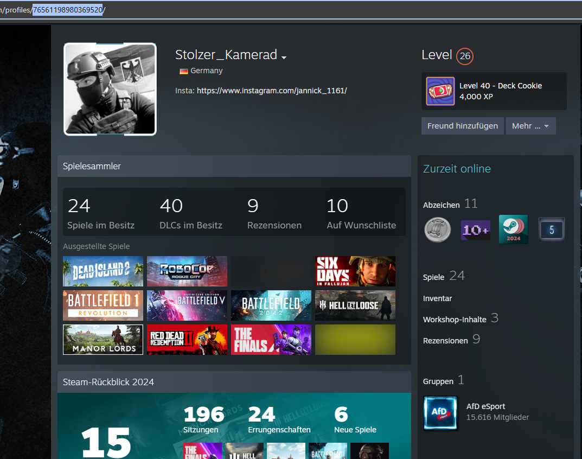Click the silver community badge icon
Viewport: 582px width, 459px height.
(x=437, y=229)
